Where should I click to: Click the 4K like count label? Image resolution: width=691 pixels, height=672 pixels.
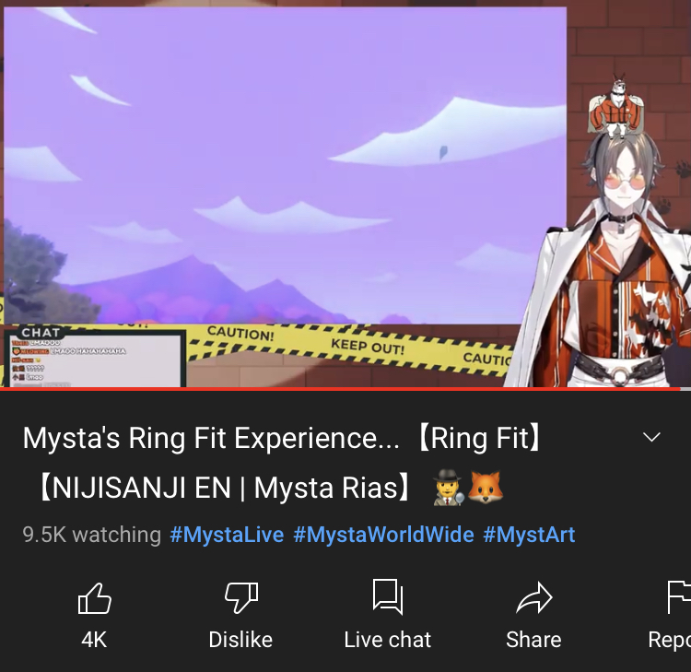94,640
